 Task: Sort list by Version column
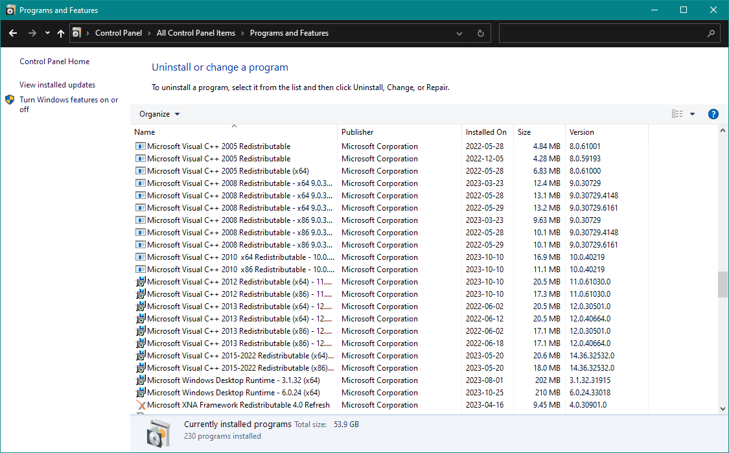tap(607, 132)
